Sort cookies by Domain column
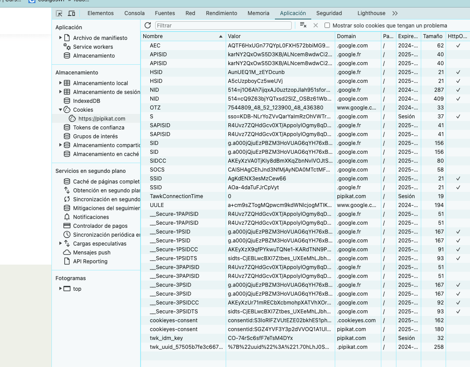This screenshot has height=367, width=470. tap(358, 36)
